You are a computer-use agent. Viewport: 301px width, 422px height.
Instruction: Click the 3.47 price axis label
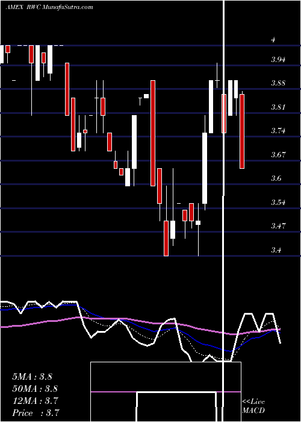click(278, 225)
